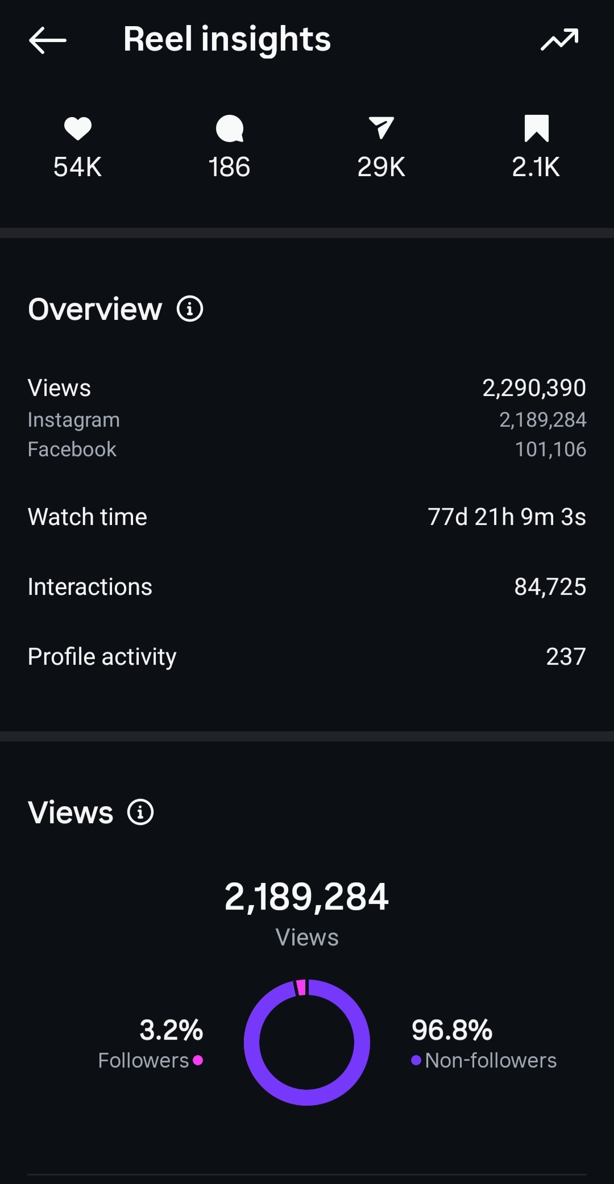Screen dimensions: 614x1184
Task: Tap the comments bubble icon
Action: 230,128
